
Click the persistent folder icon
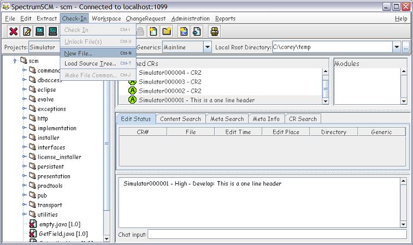point(32,166)
